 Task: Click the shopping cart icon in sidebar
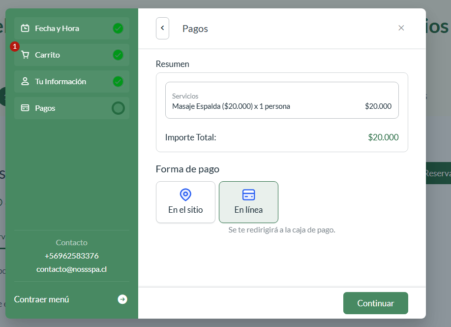[x=25, y=55]
